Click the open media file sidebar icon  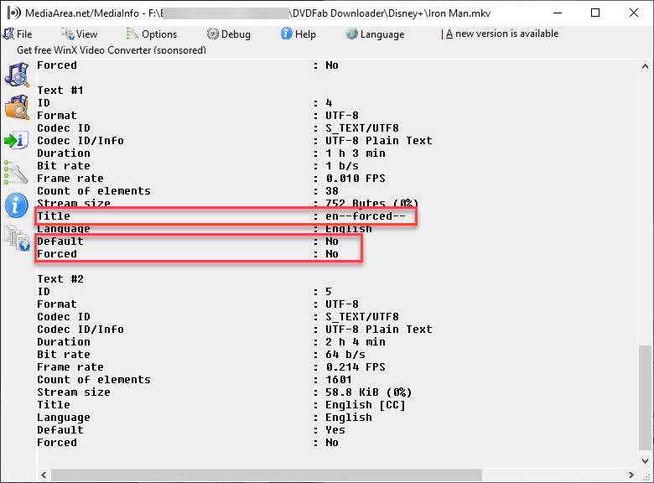pos(17,75)
